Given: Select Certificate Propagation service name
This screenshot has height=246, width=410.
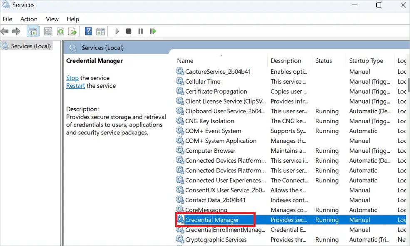Looking at the screenshot, I should (216, 91).
